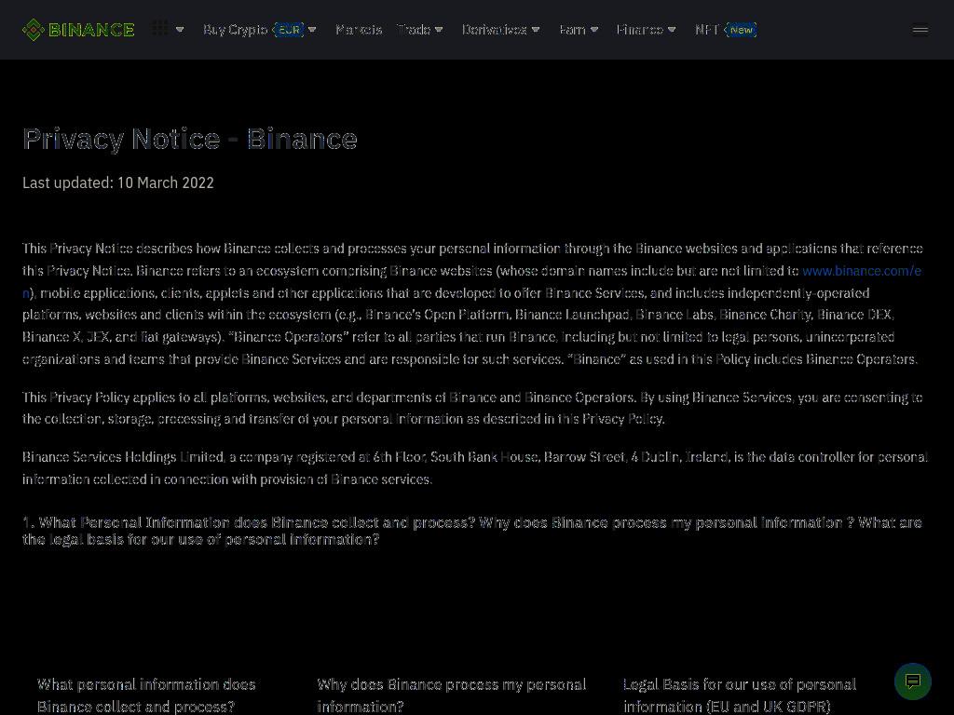Expand the Earn dropdown arrow
Screen dimensions: 954x715
tap(594, 30)
